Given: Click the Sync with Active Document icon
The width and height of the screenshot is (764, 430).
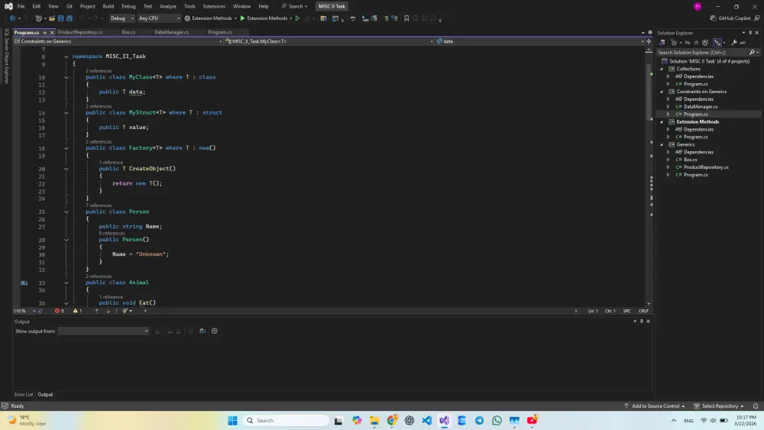Looking at the screenshot, I should [688, 42].
